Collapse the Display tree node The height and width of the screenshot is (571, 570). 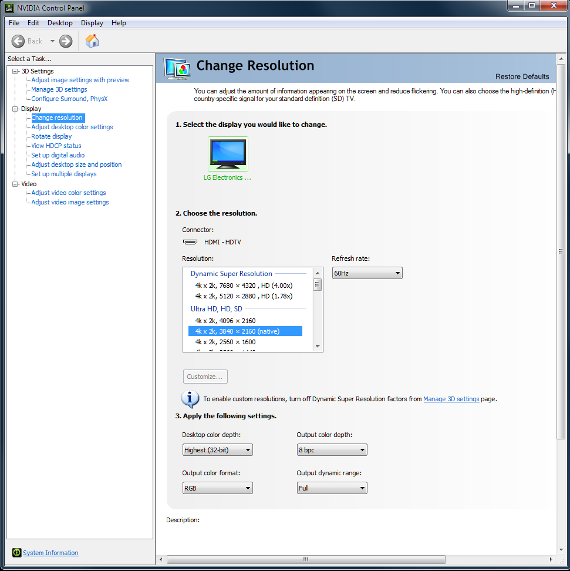click(x=15, y=109)
